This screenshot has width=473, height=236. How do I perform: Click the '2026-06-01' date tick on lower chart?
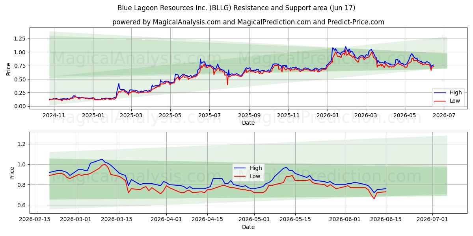(345, 219)
